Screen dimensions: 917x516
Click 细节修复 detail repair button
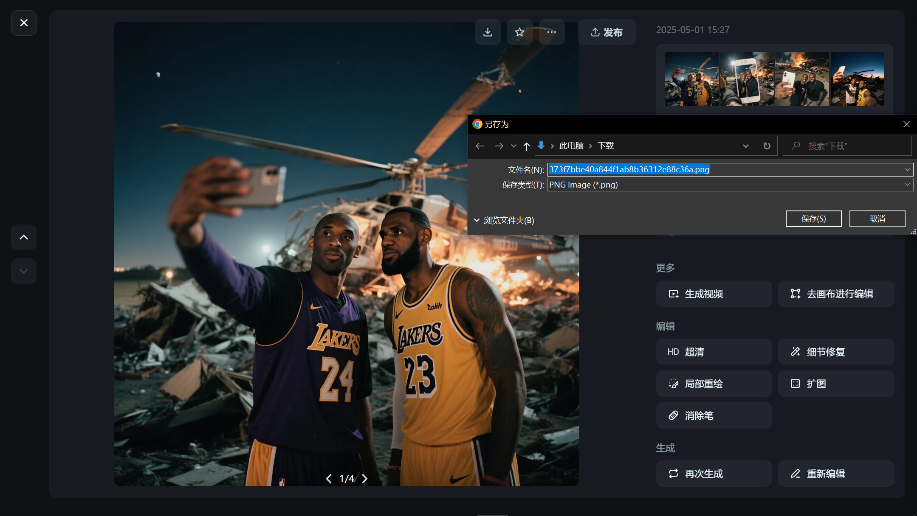click(836, 352)
